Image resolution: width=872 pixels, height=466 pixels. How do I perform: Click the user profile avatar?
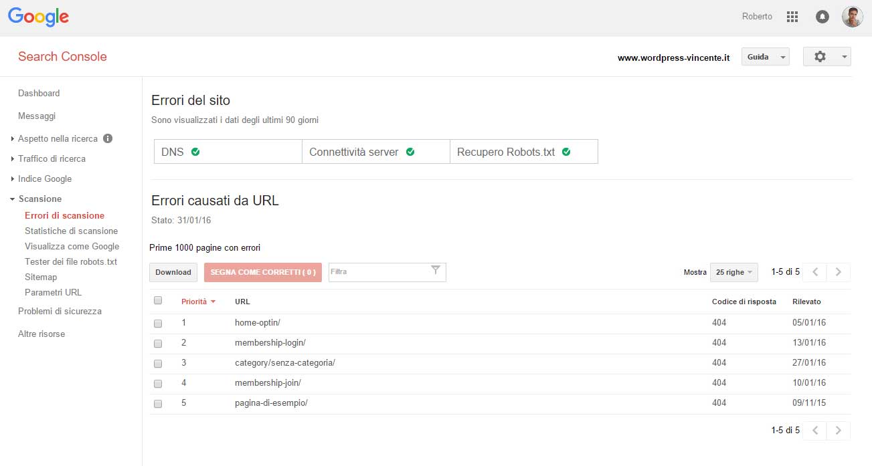click(x=852, y=17)
